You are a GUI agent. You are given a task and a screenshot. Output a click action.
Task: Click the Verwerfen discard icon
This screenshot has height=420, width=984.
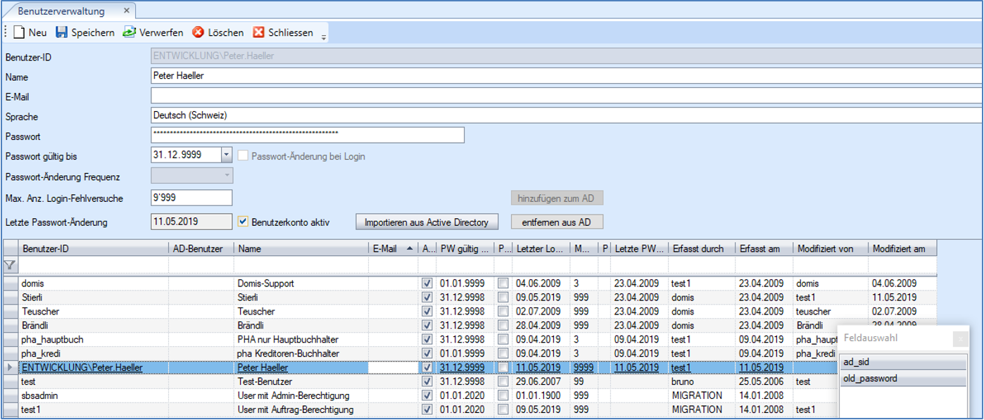tap(130, 32)
